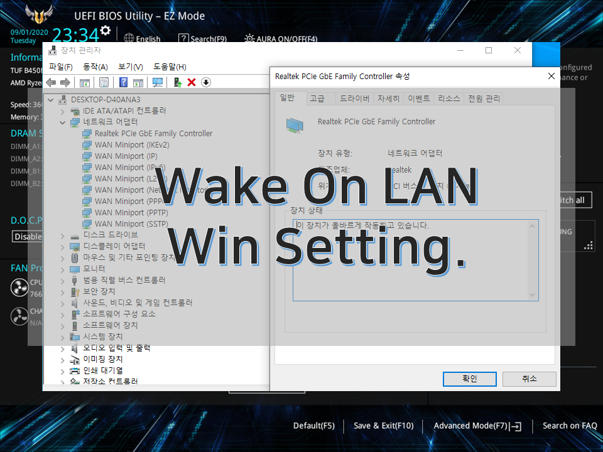Viewport: 603px width, 452px height.
Task: Collapse the 네트워크 어댑터 node
Action: tap(63, 122)
